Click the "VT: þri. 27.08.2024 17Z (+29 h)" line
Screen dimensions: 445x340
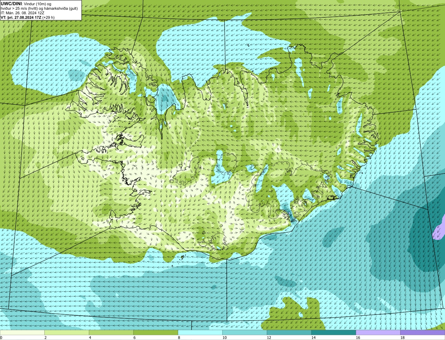coord(27,17)
